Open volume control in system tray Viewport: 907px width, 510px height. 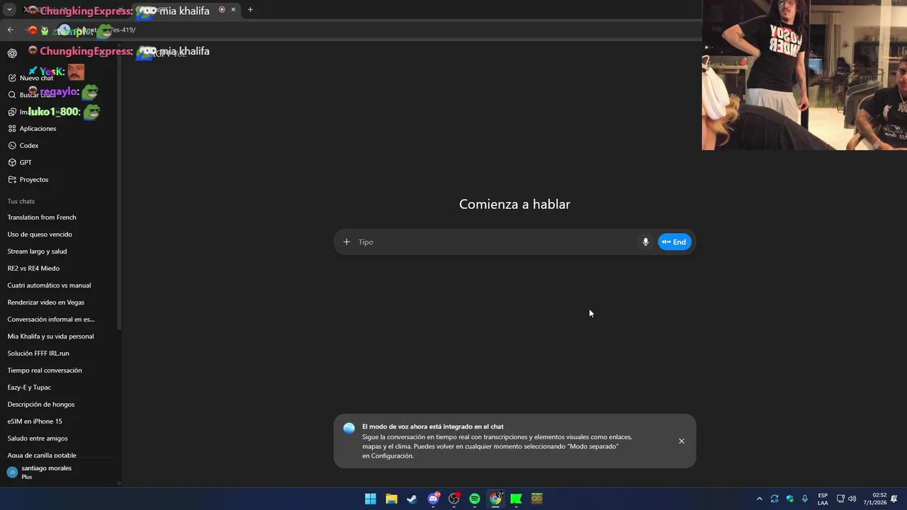(x=852, y=499)
